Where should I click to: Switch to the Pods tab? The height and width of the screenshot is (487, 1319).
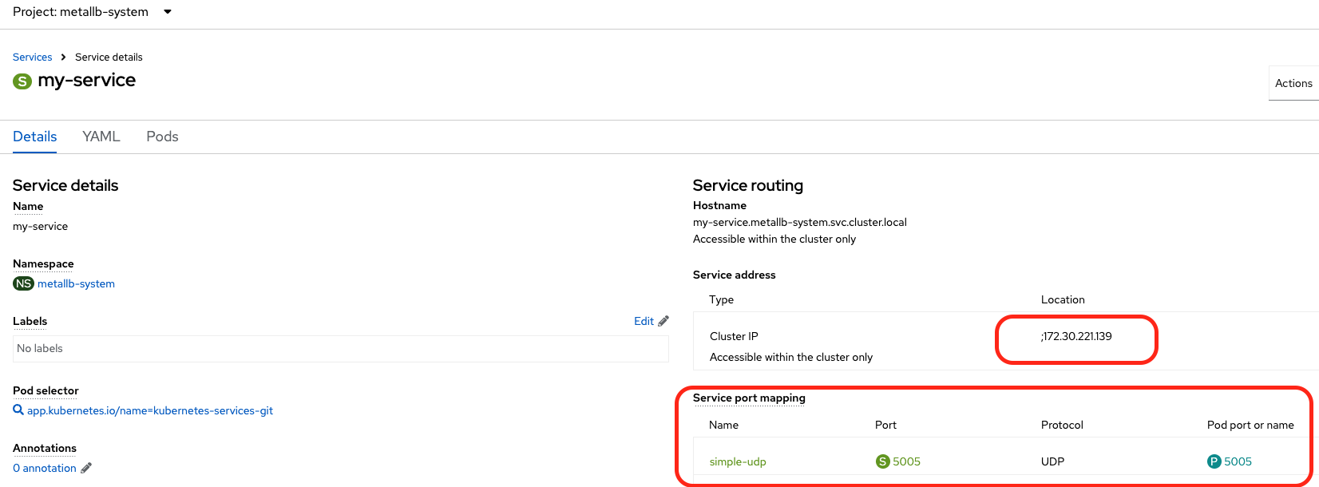pos(162,137)
